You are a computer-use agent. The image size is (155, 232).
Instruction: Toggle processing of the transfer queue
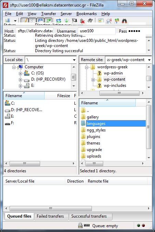pos(67,21)
